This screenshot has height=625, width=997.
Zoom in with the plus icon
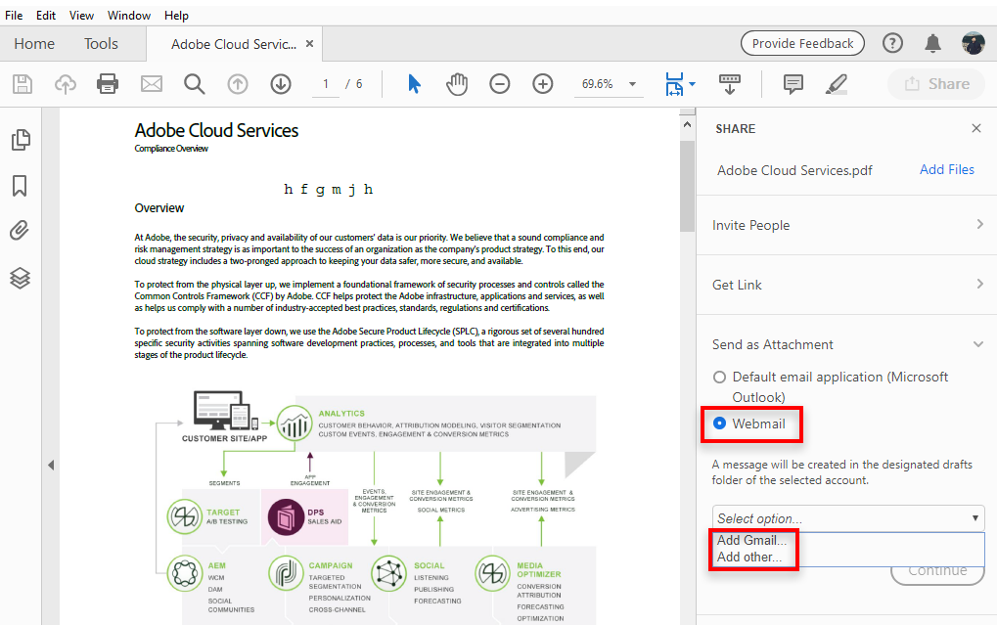pos(542,84)
